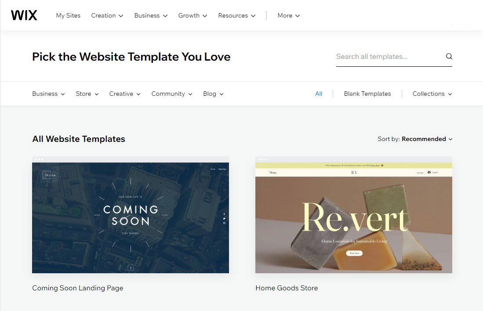Open the Creative category filter
483x311 pixels.
[x=124, y=94]
